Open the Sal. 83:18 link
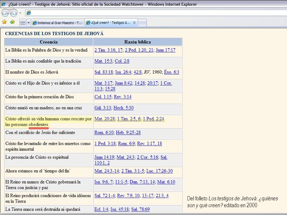 click(104, 72)
